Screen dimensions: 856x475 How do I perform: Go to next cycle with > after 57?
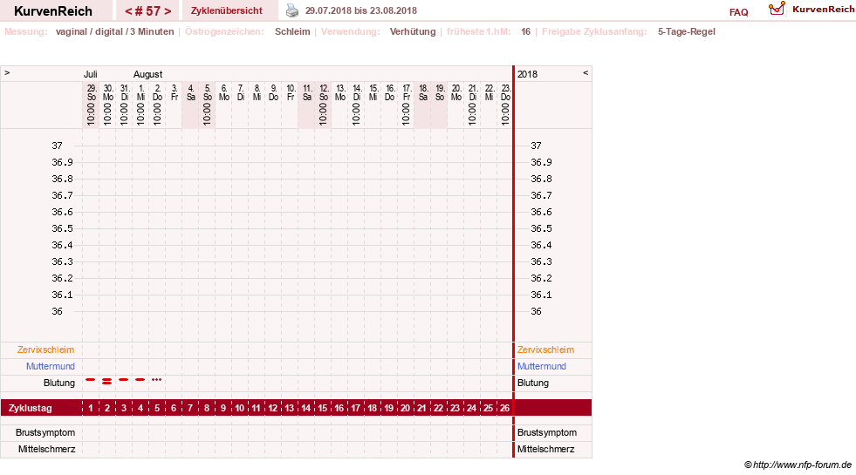click(x=168, y=11)
